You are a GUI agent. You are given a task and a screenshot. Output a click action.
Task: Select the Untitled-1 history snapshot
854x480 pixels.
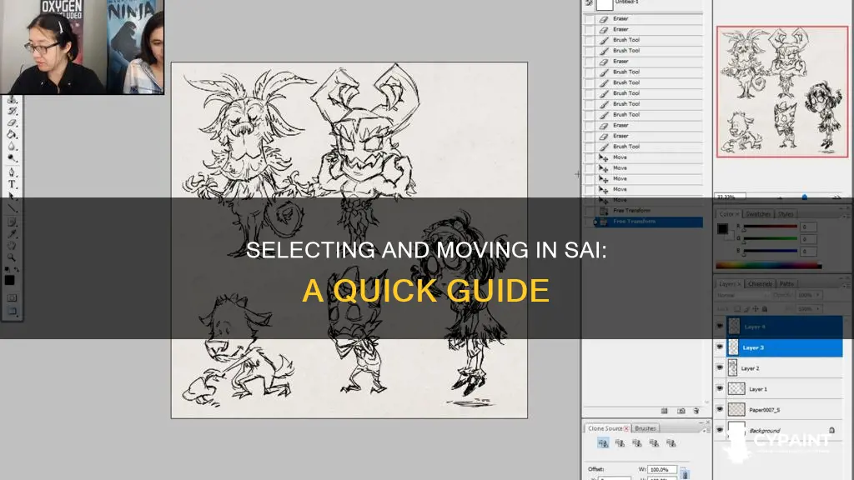643,4
